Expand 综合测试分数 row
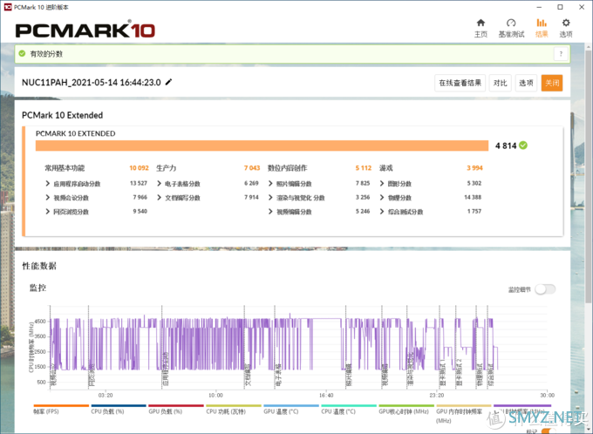 382,211
